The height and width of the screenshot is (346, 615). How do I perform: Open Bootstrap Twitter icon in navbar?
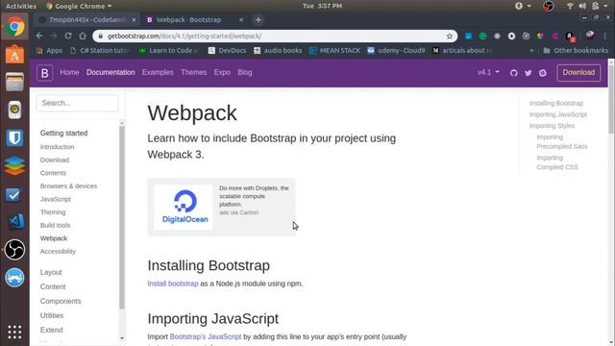[528, 73]
